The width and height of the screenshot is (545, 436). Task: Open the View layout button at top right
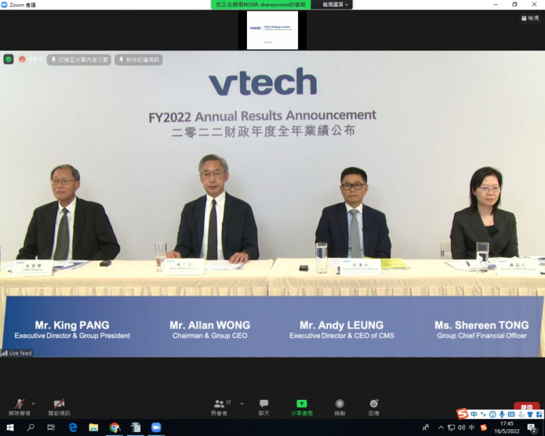pos(530,19)
